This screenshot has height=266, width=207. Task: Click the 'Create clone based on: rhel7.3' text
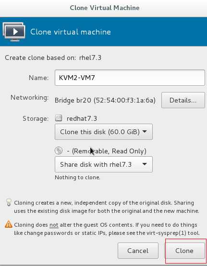pyautogui.click(x=53, y=58)
